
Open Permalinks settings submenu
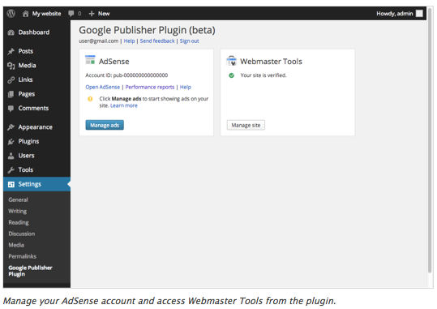pos(23,256)
